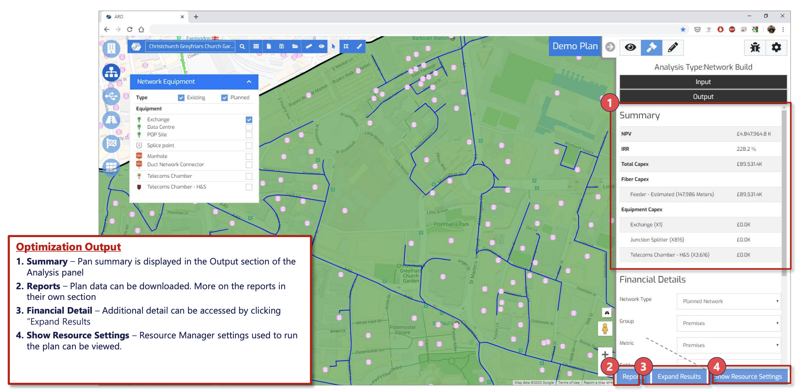
Task: Collapse the Network Equipment panel chevron
Action: click(x=249, y=82)
